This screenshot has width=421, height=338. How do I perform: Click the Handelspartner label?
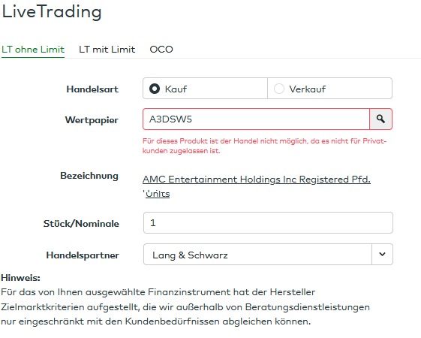click(x=83, y=255)
